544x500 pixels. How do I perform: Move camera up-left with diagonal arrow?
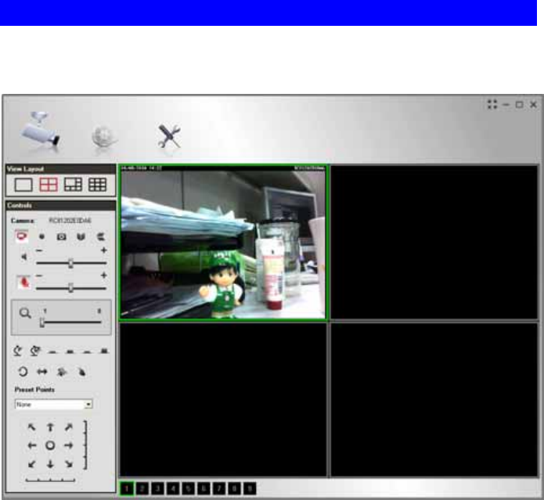[31, 427]
